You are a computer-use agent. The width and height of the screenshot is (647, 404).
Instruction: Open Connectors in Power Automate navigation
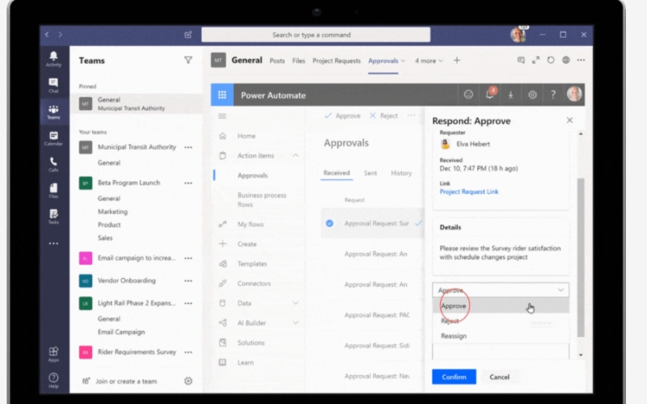pos(254,284)
